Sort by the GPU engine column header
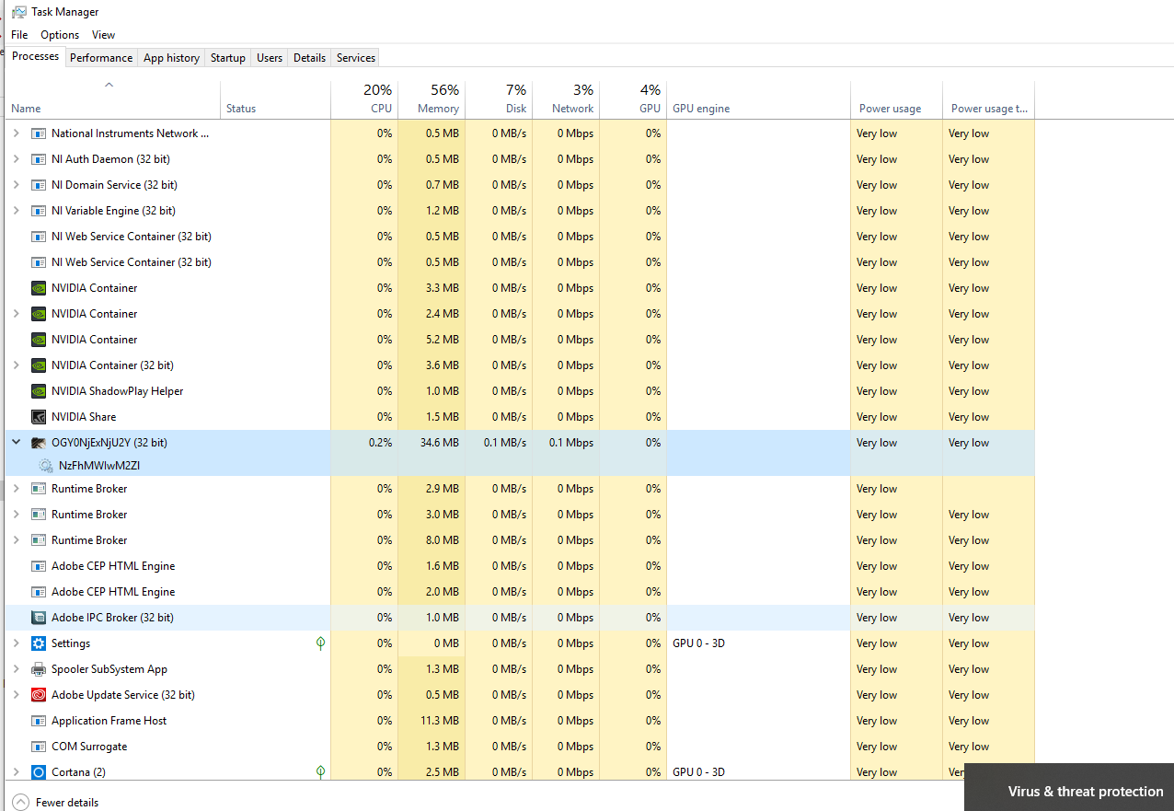This screenshot has width=1174, height=811. [x=758, y=100]
